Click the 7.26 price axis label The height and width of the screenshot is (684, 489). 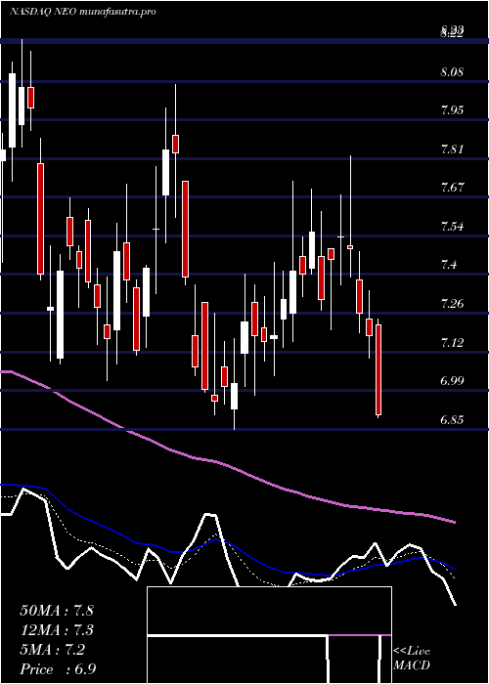tap(452, 304)
